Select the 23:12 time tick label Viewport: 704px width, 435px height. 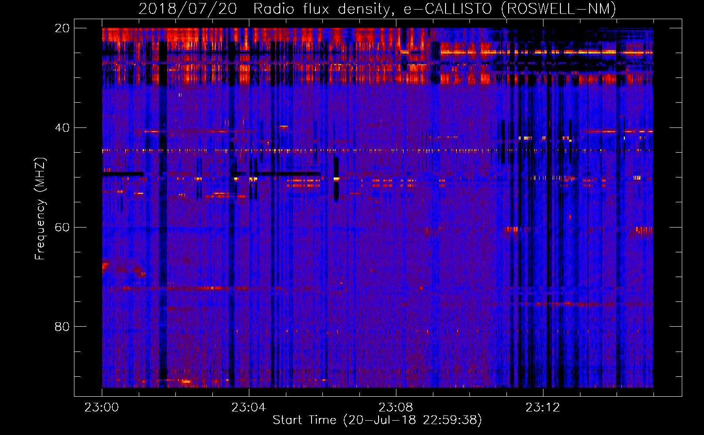click(543, 408)
